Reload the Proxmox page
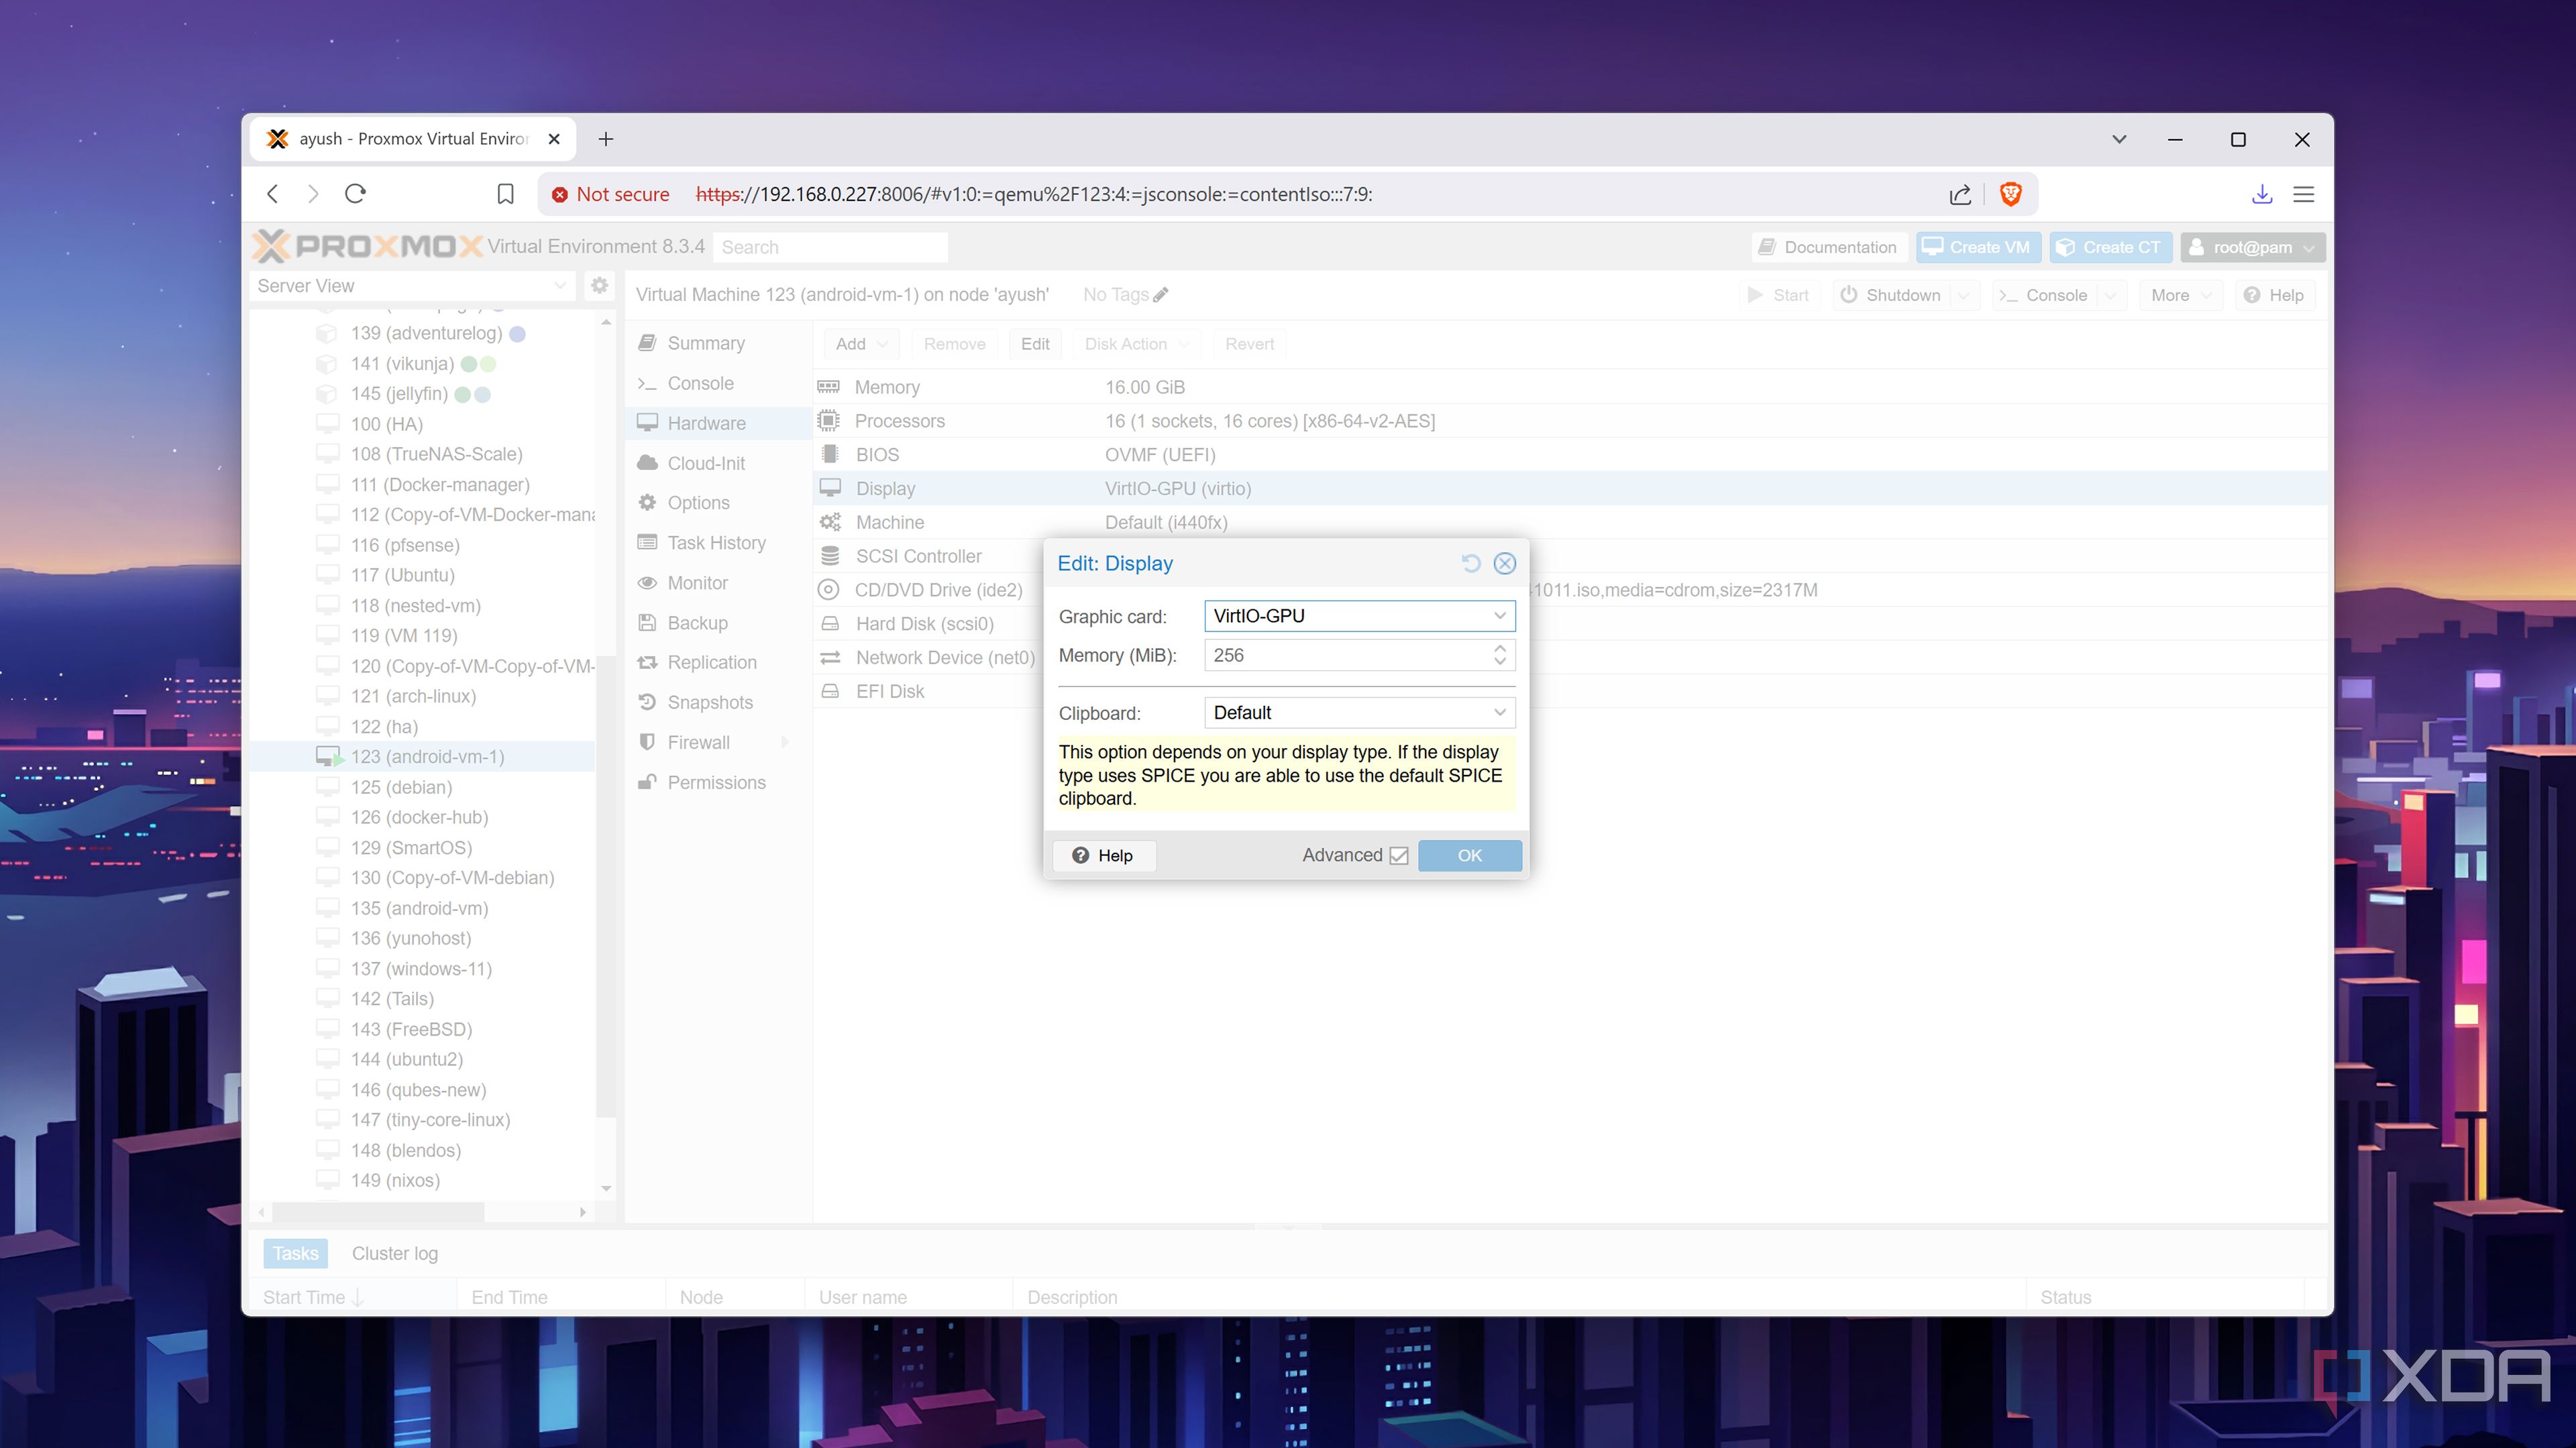Viewport: 2576px width, 1448px height. [x=355, y=194]
